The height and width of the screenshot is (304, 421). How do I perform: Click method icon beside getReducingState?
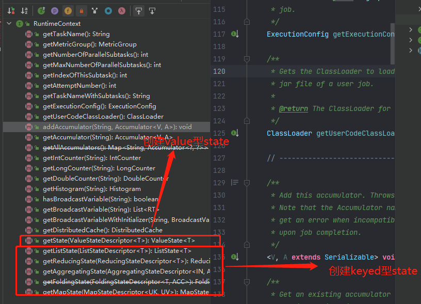coord(29,261)
